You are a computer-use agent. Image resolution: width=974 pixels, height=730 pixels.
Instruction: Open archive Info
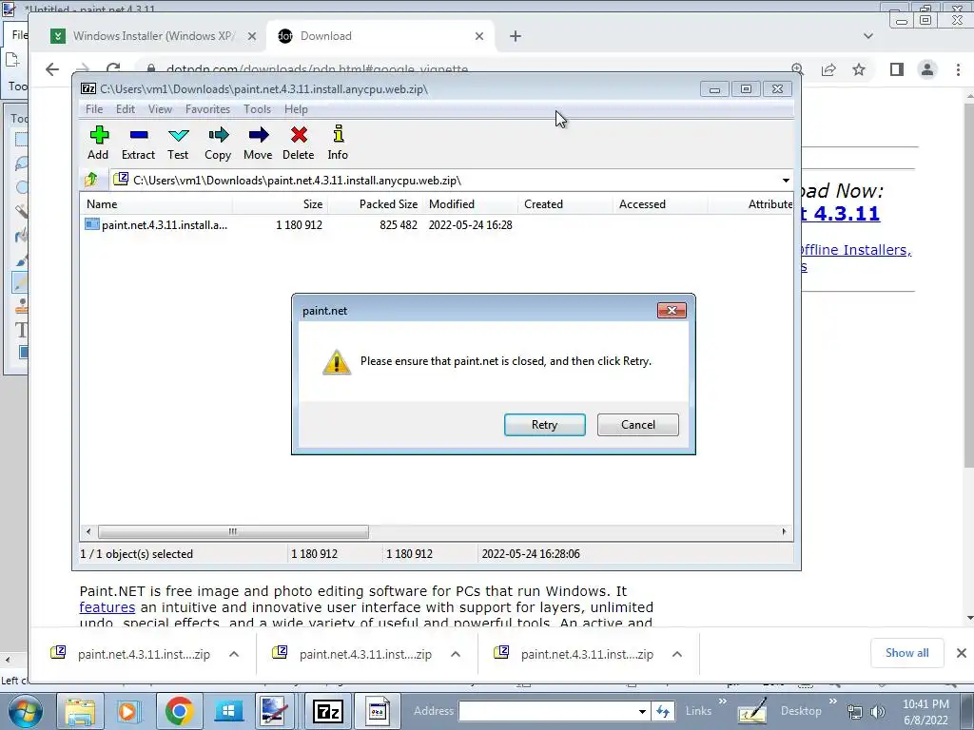[338, 144]
